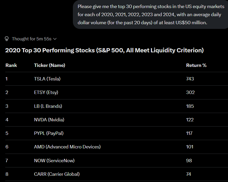The width and height of the screenshot is (228, 182).
Task: Click the Return % column header
Action: pyautogui.click(x=196, y=65)
